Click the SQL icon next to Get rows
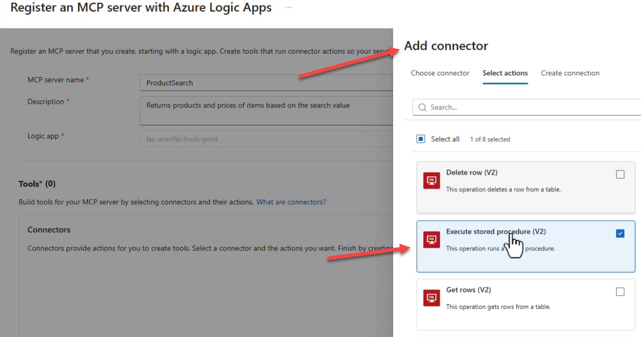Viewport: 641px width, 337px height. click(x=431, y=298)
